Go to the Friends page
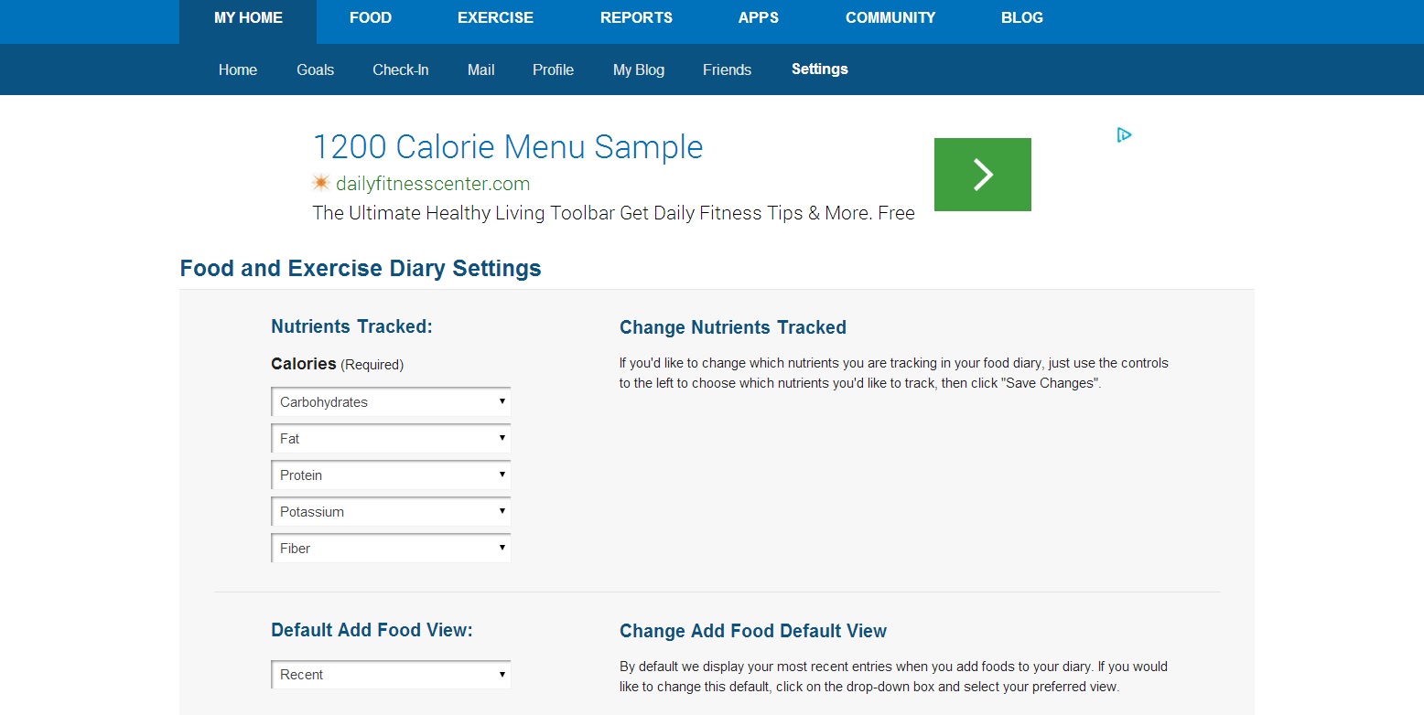The width and height of the screenshot is (1424, 715). click(727, 69)
